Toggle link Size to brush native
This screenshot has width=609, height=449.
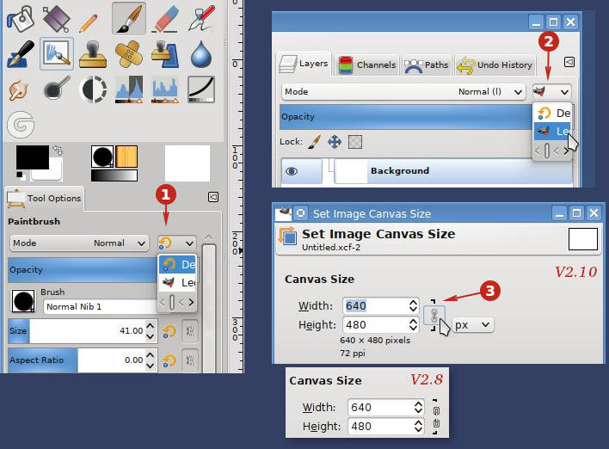190,331
